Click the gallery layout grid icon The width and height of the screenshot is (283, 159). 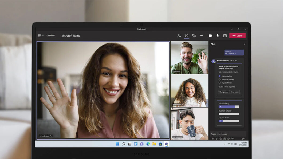pos(40,35)
